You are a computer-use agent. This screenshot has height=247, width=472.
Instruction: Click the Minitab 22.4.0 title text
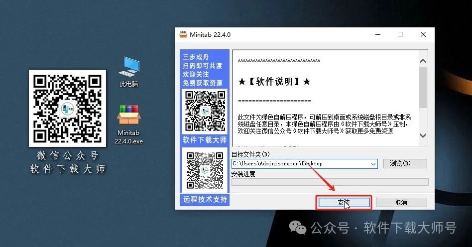210,35
